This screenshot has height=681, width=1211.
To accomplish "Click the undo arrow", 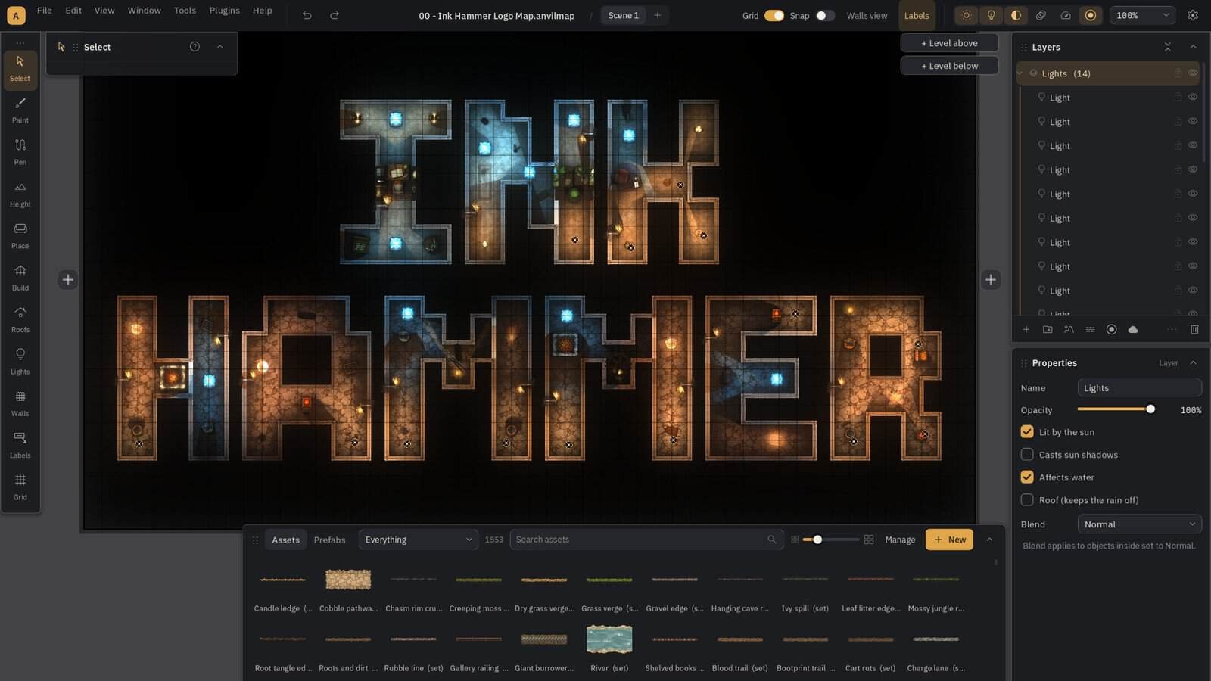I will coord(307,15).
